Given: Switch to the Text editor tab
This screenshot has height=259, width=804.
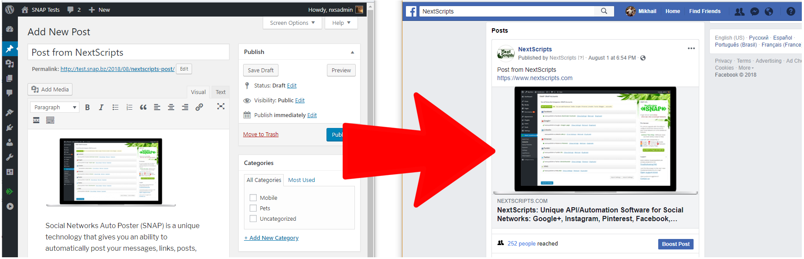Looking at the screenshot, I should click(x=220, y=92).
